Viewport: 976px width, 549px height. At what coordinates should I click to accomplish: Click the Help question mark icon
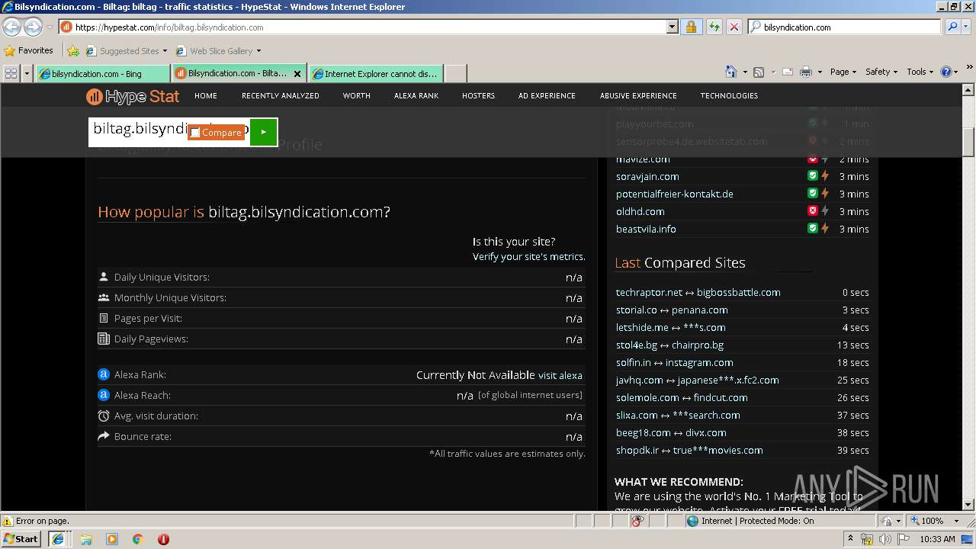pos(946,72)
